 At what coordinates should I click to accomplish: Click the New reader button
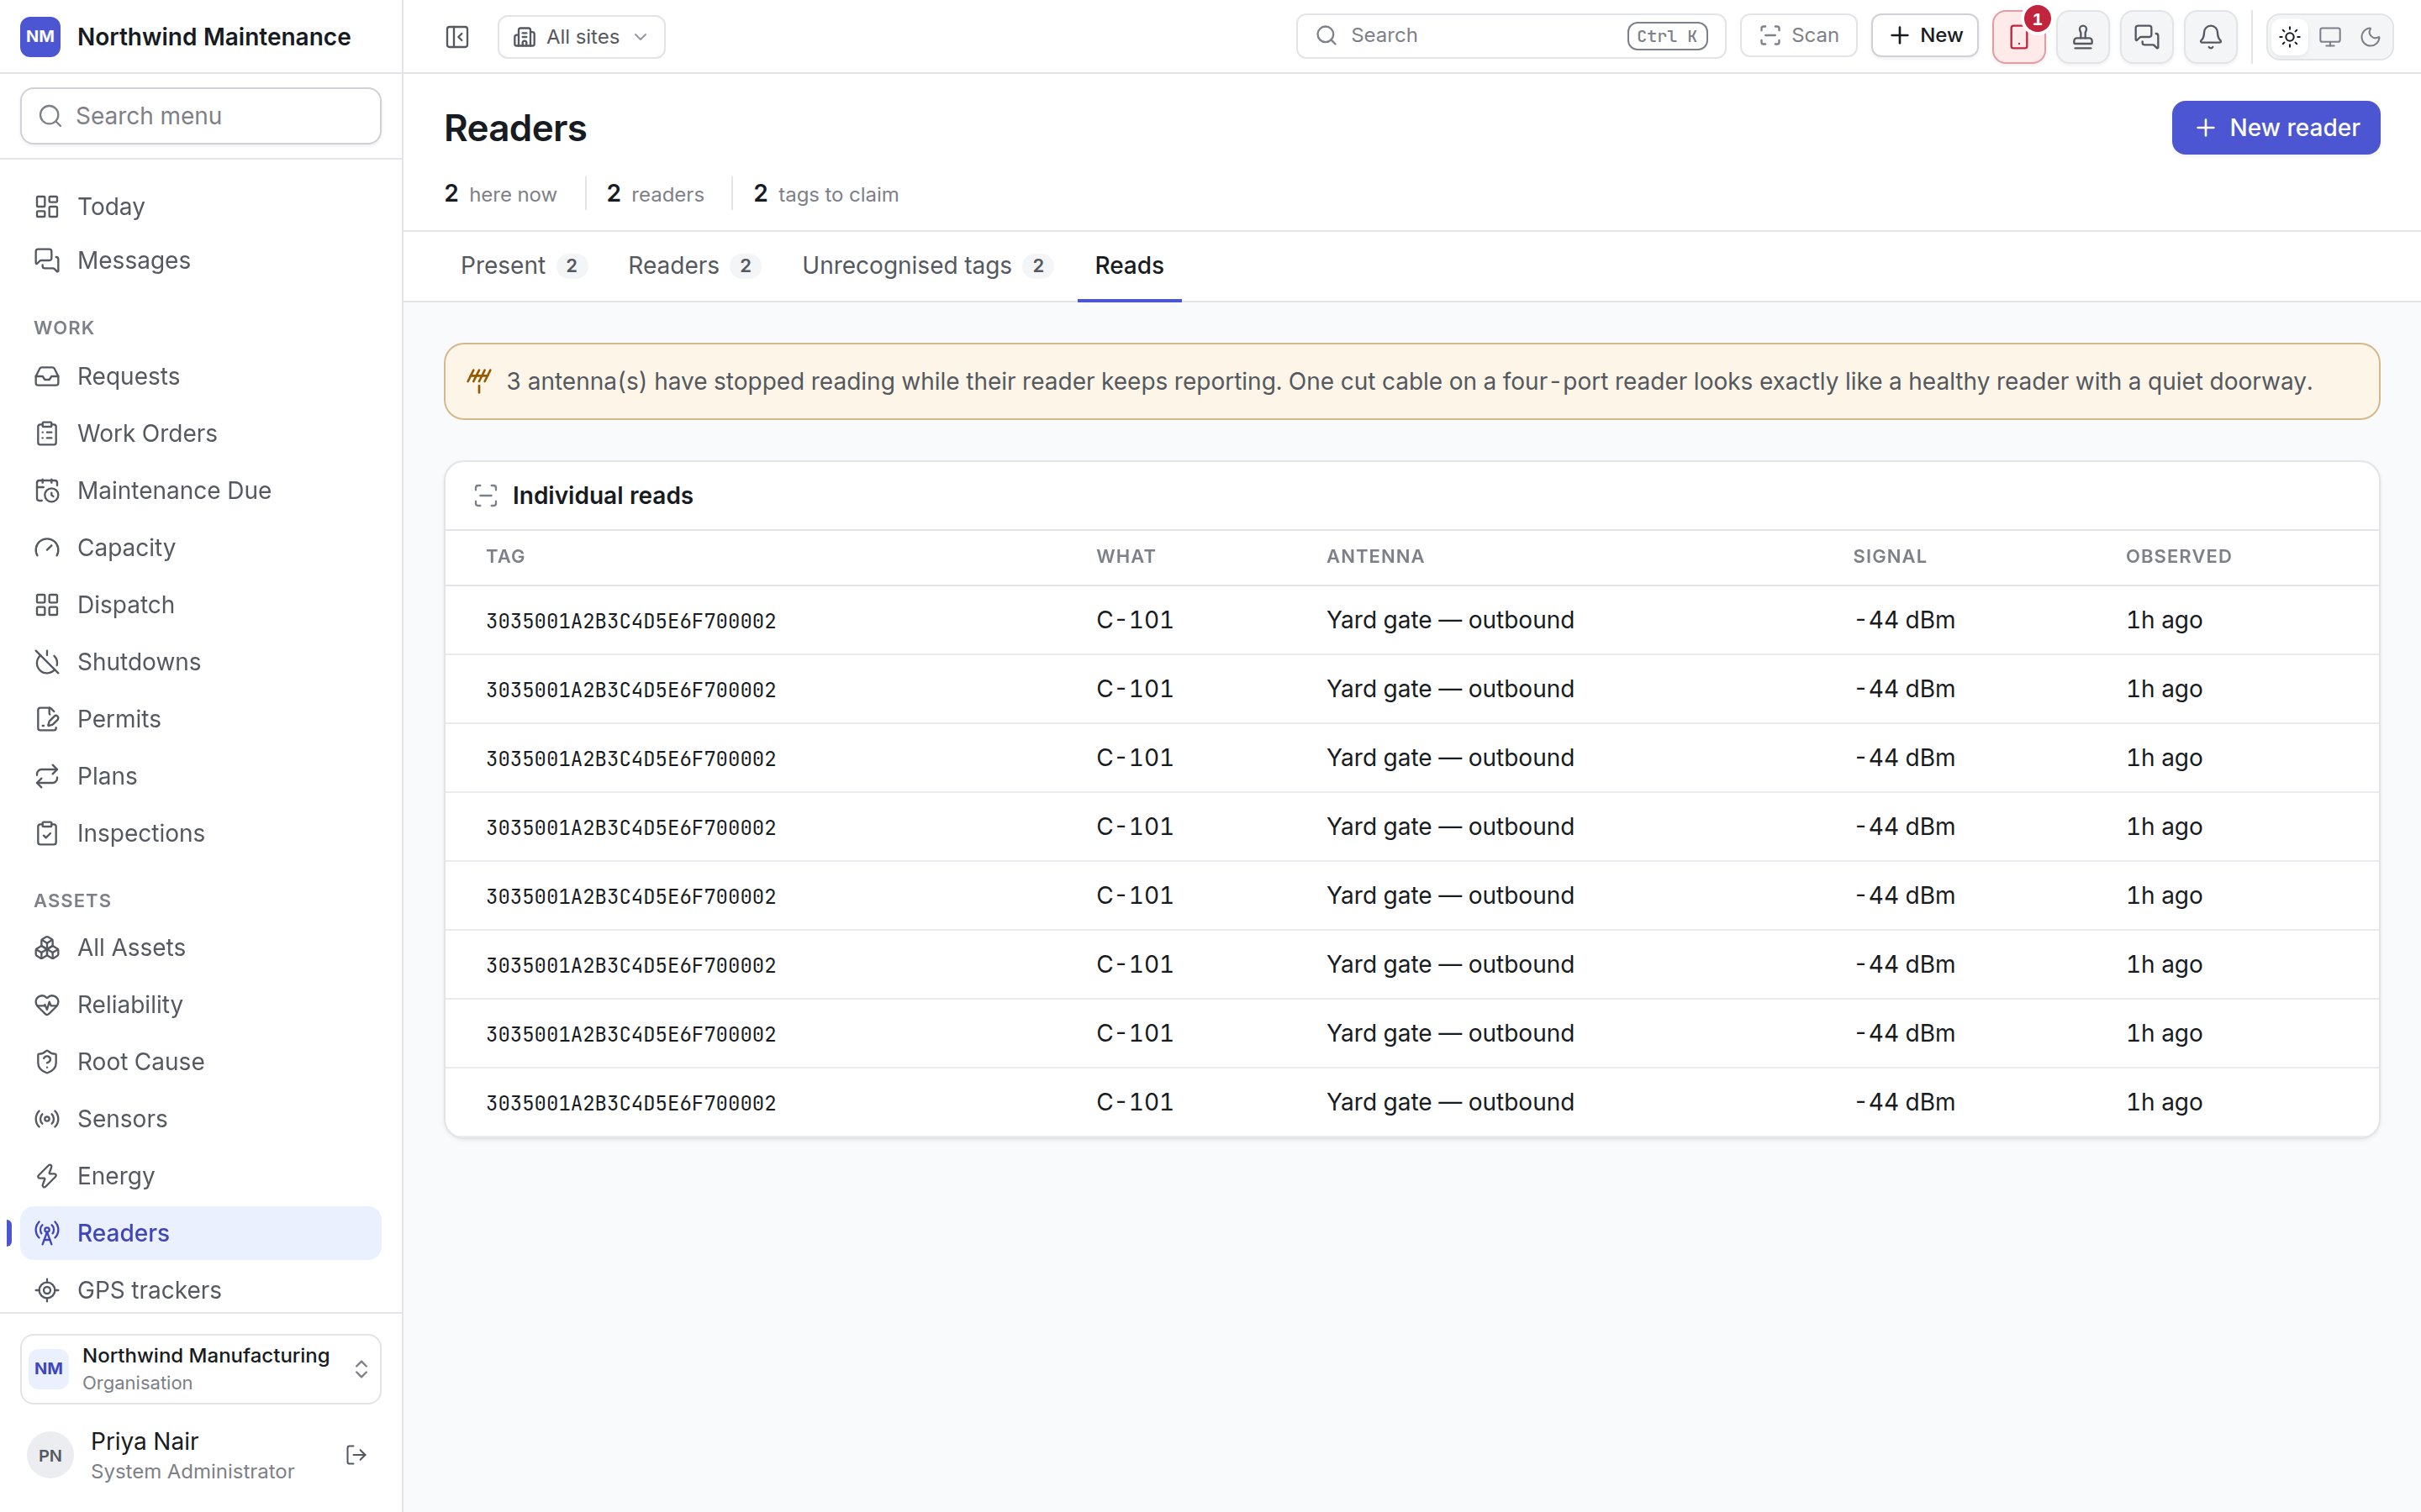2275,128
